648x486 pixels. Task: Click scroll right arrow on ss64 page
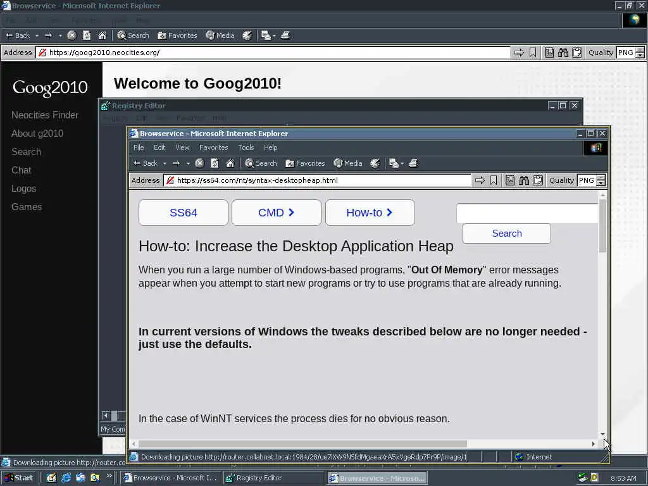pyautogui.click(x=594, y=444)
